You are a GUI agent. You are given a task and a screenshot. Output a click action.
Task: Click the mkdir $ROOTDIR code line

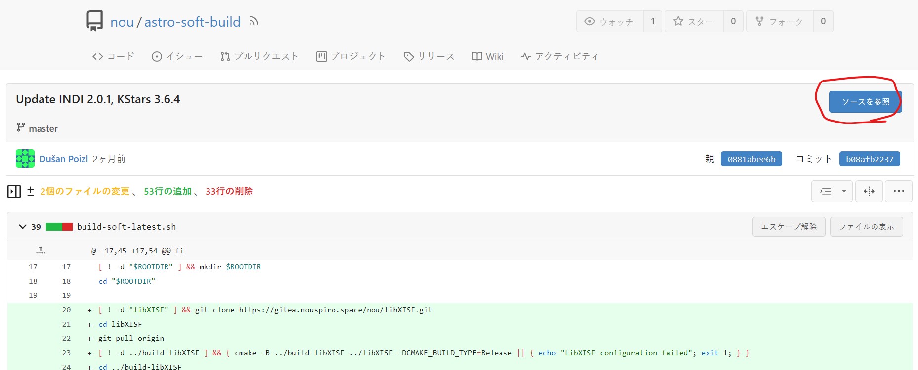180,267
